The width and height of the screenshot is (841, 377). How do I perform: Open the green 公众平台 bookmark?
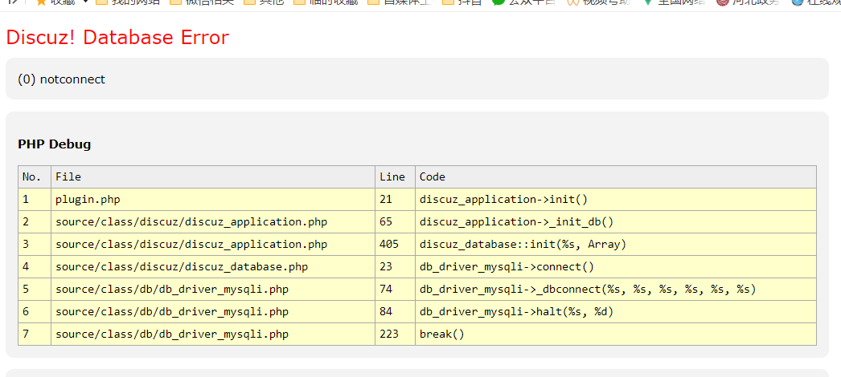[x=523, y=2]
